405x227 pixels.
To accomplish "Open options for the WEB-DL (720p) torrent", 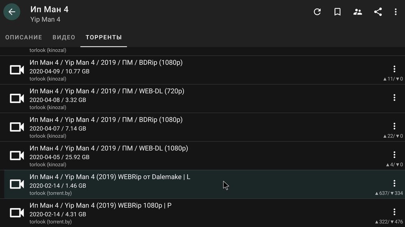I will click(x=394, y=98).
